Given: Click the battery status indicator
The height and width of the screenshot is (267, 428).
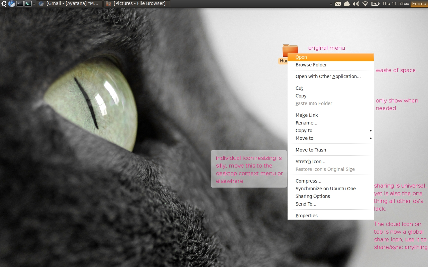Looking at the screenshot, I should click(375, 4).
